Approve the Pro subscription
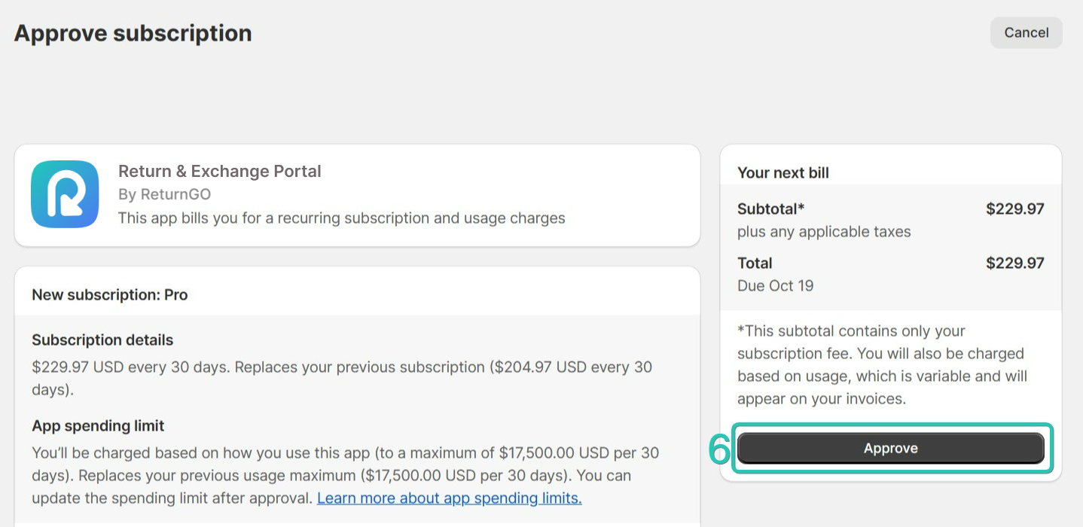The height and width of the screenshot is (527, 1083). click(890, 448)
